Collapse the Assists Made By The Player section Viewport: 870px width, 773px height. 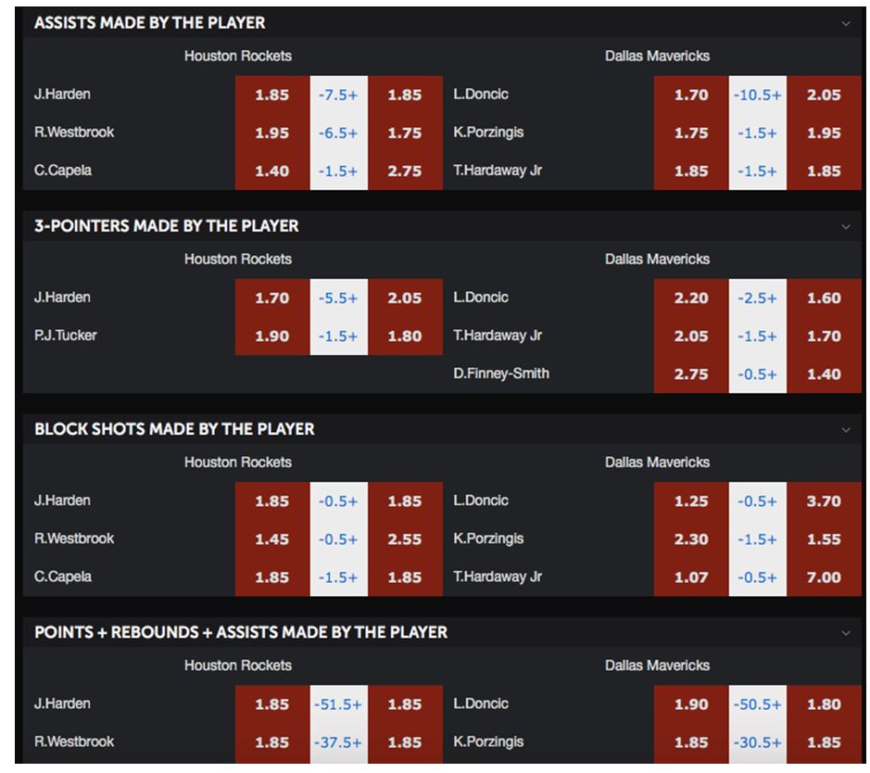click(846, 23)
